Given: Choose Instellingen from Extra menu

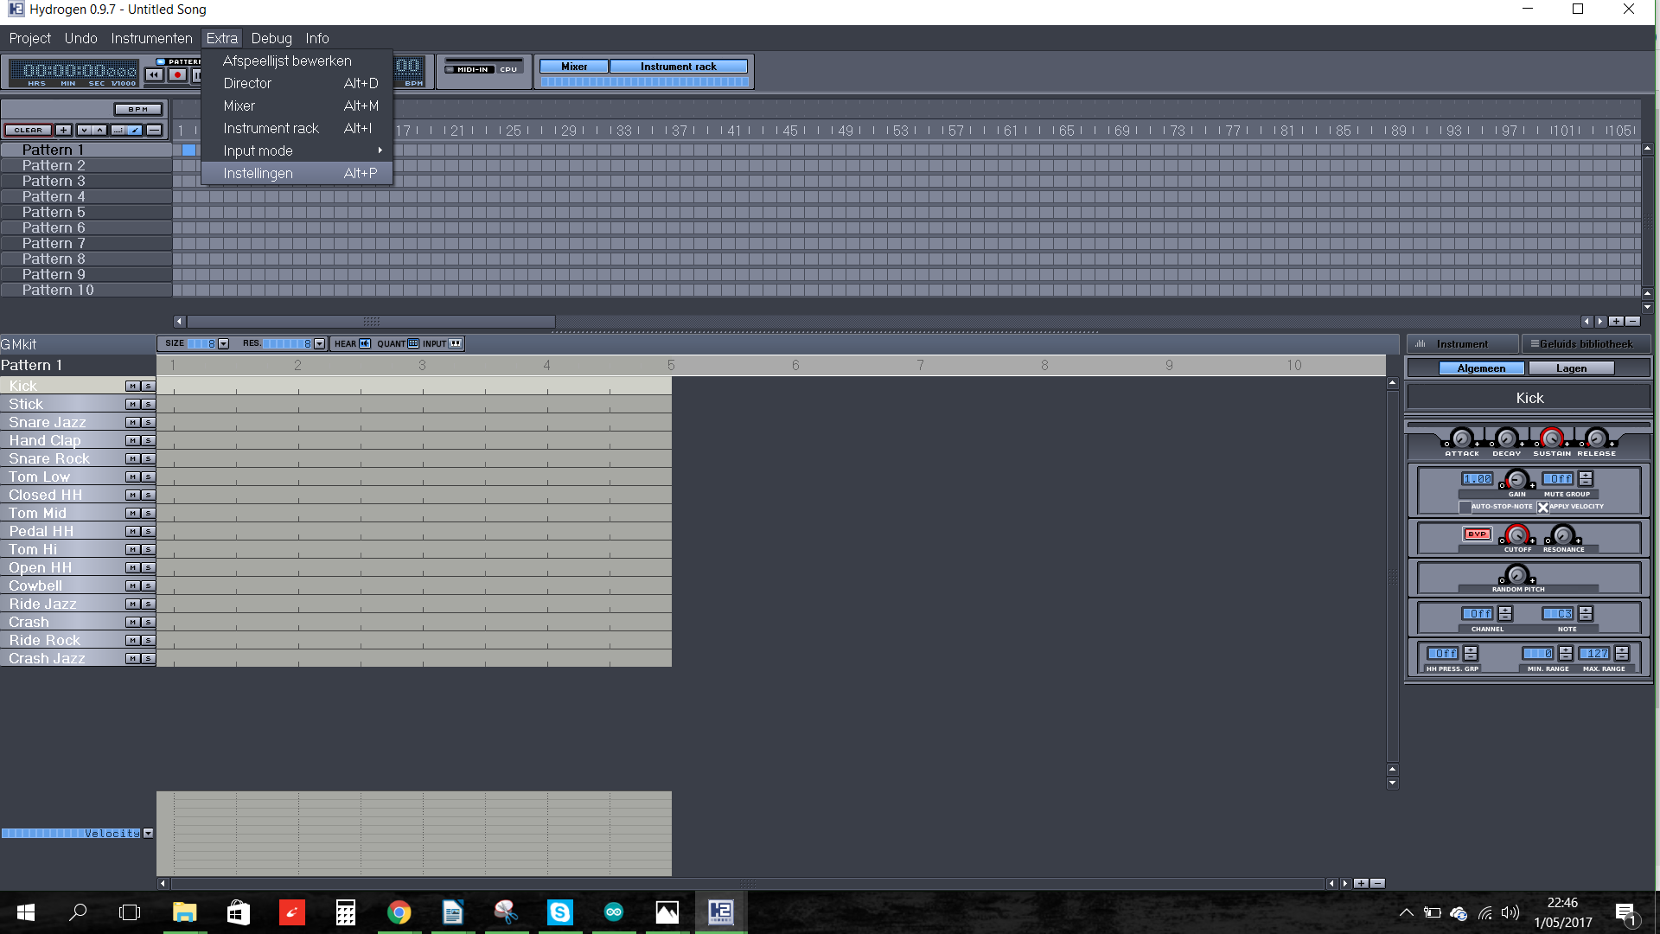Looking at the screenshot, I should [258, 173].
